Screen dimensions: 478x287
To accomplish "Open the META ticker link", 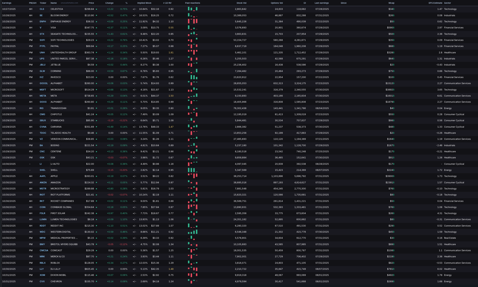I will (x=43, y=96).
